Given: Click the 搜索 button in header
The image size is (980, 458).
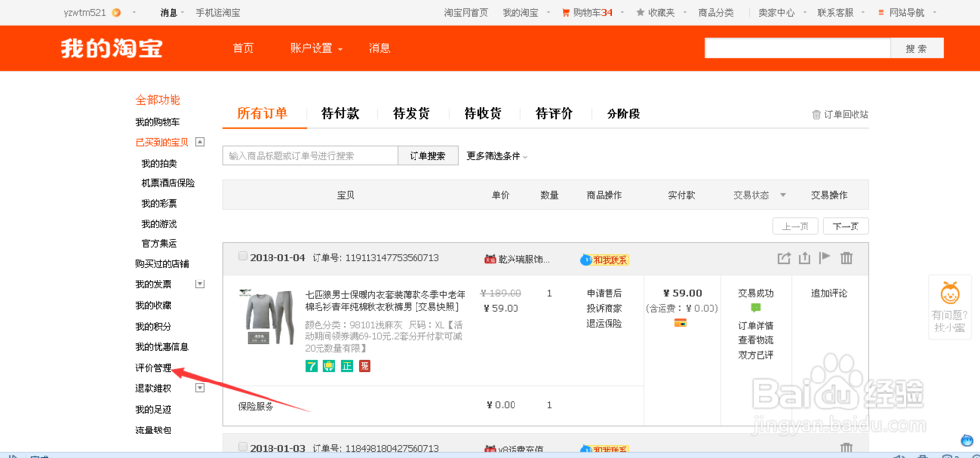Looking at the screenshot, I should click(917, 49).
